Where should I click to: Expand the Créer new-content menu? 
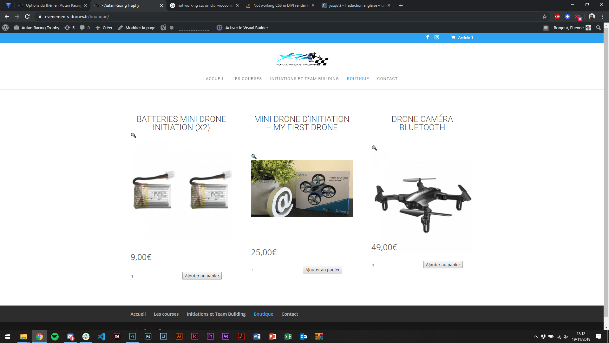click(104, 28)
